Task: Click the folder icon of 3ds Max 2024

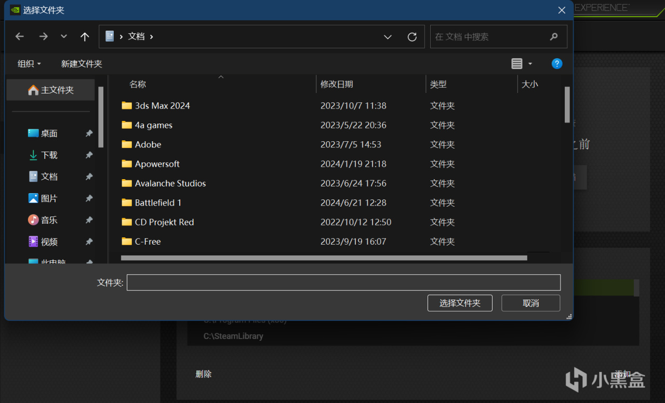Action: [x=127, y=105]
